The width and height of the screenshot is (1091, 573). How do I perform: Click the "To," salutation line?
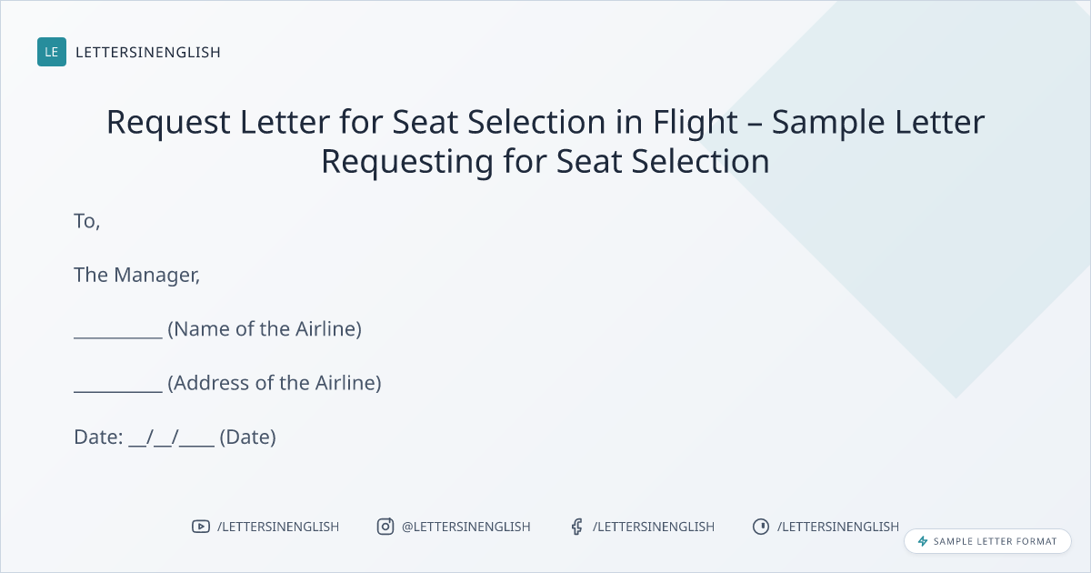pyautogui.click(x=86, y=221)
